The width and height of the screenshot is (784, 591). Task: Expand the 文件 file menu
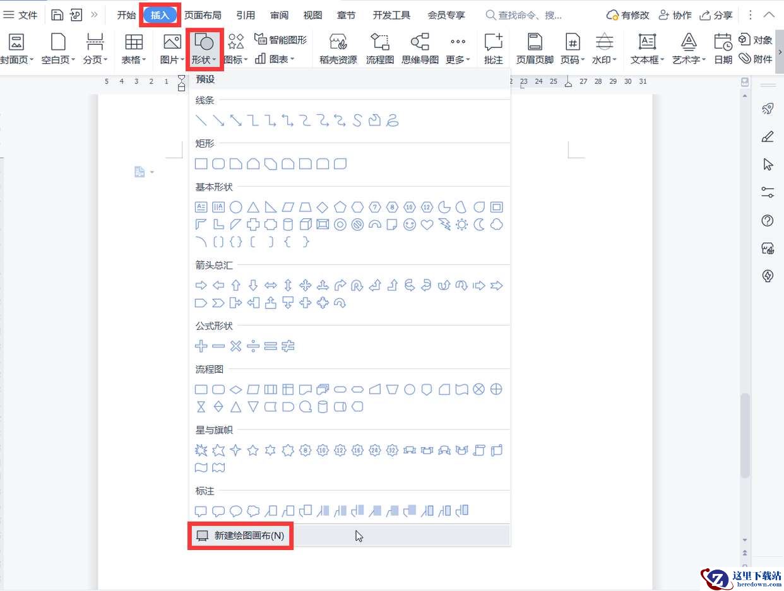point(21,15)
